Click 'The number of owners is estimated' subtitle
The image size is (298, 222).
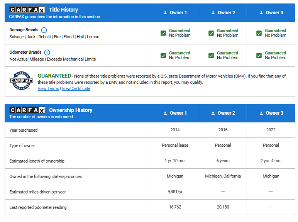tap(41, 117)
